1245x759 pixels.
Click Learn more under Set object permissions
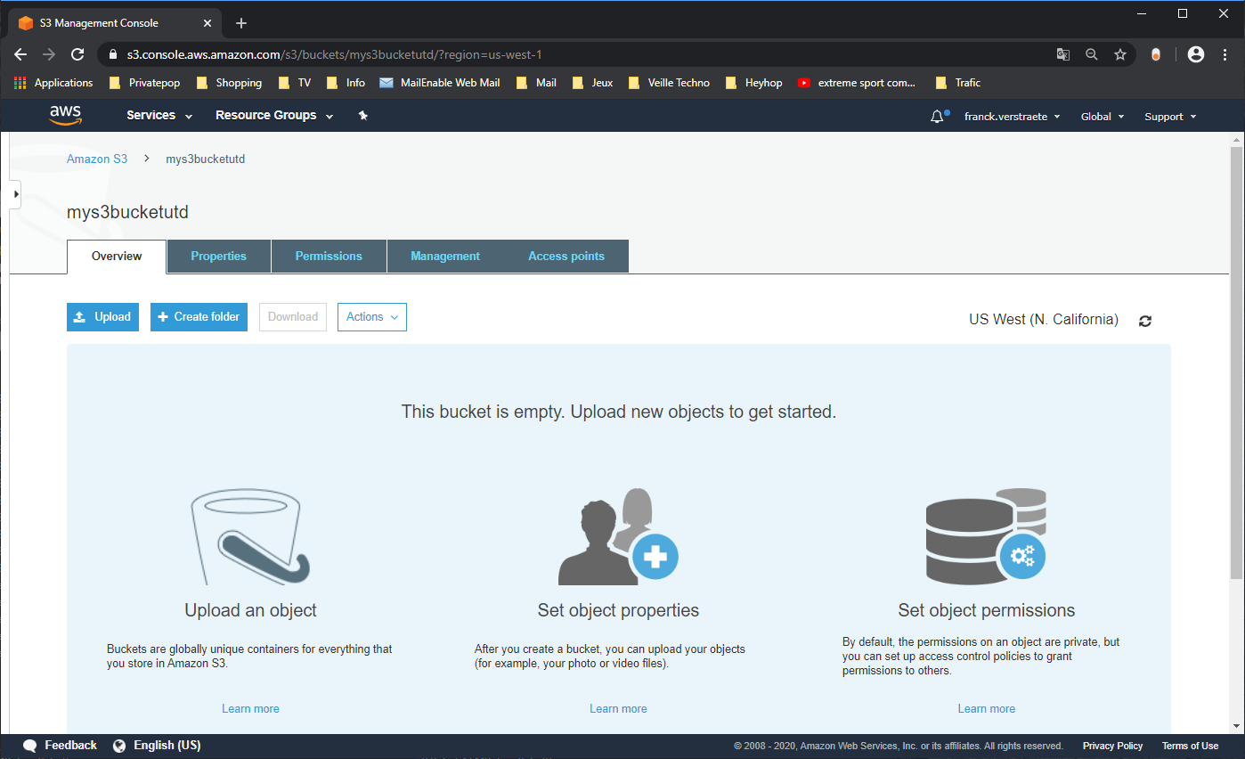coord(986,709)
